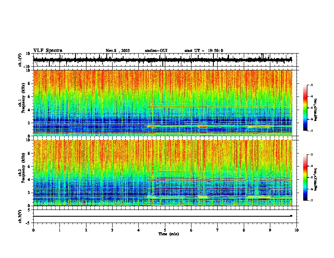Click the 'station=OUI' label
The width and height of the screenshot is (334, 258).
(x=156, y=51)
